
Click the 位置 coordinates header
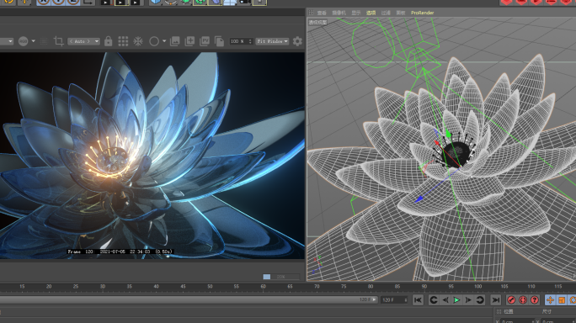[509, 311]
